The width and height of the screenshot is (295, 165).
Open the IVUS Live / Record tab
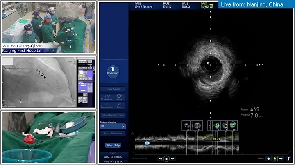pos(143,5)
